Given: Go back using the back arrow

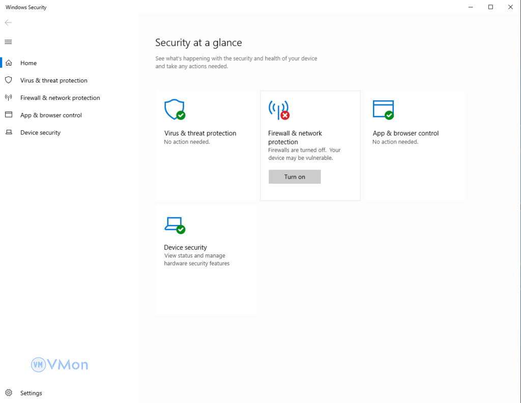Looking at the screenshot, I should 8,23.
